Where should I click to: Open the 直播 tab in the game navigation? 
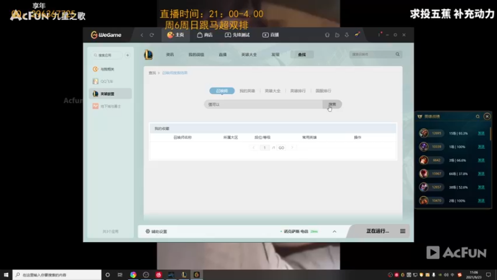(222, 55)
